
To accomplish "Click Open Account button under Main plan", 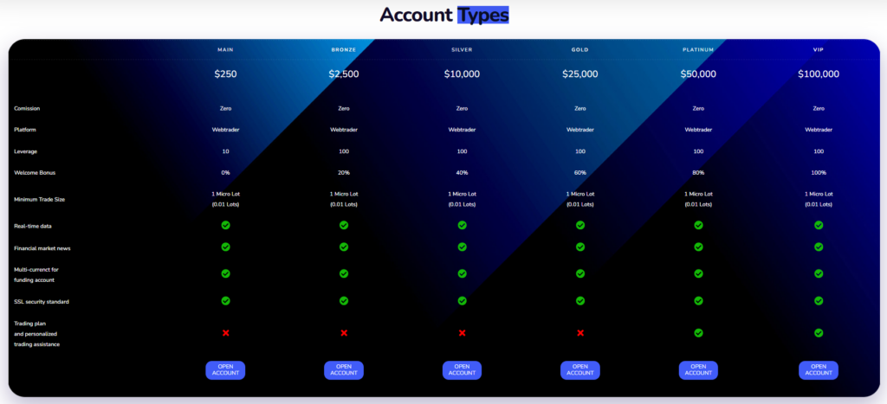I will (x=225, y=369).
